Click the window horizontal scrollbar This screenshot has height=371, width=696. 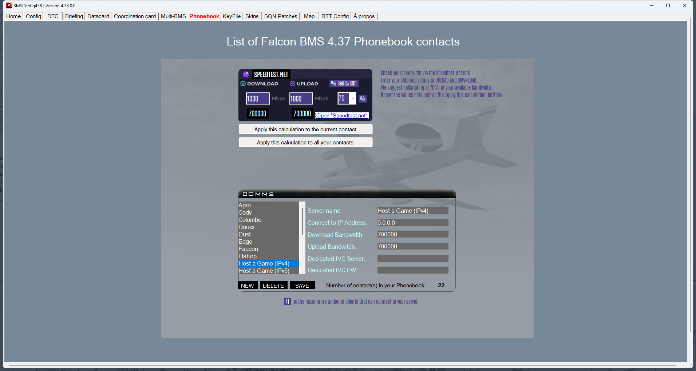[x=342, y=365]
